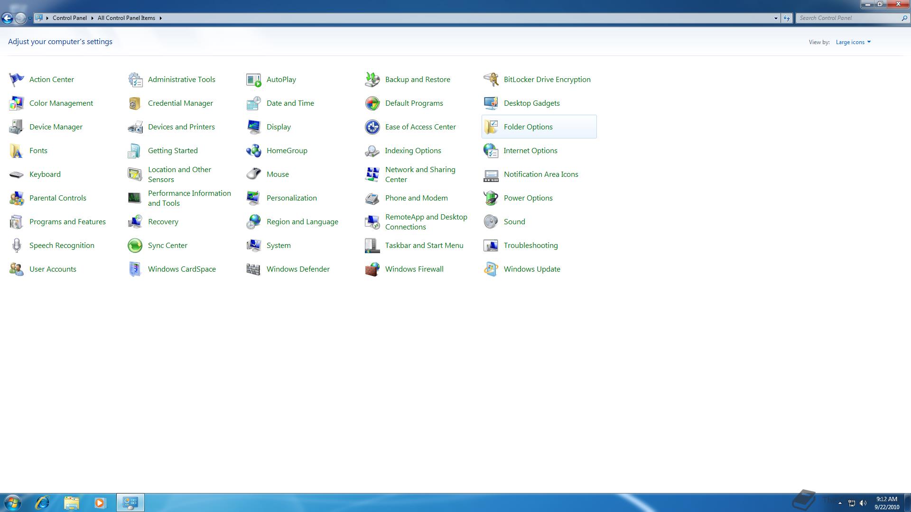Viewport: 911px width, 512px height.
Task: Click the Indexing Options magnifier icon
Action: 372,150
